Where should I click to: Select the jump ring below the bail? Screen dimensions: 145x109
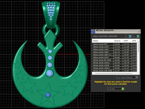pyautogui.click(x=51, y=30)
